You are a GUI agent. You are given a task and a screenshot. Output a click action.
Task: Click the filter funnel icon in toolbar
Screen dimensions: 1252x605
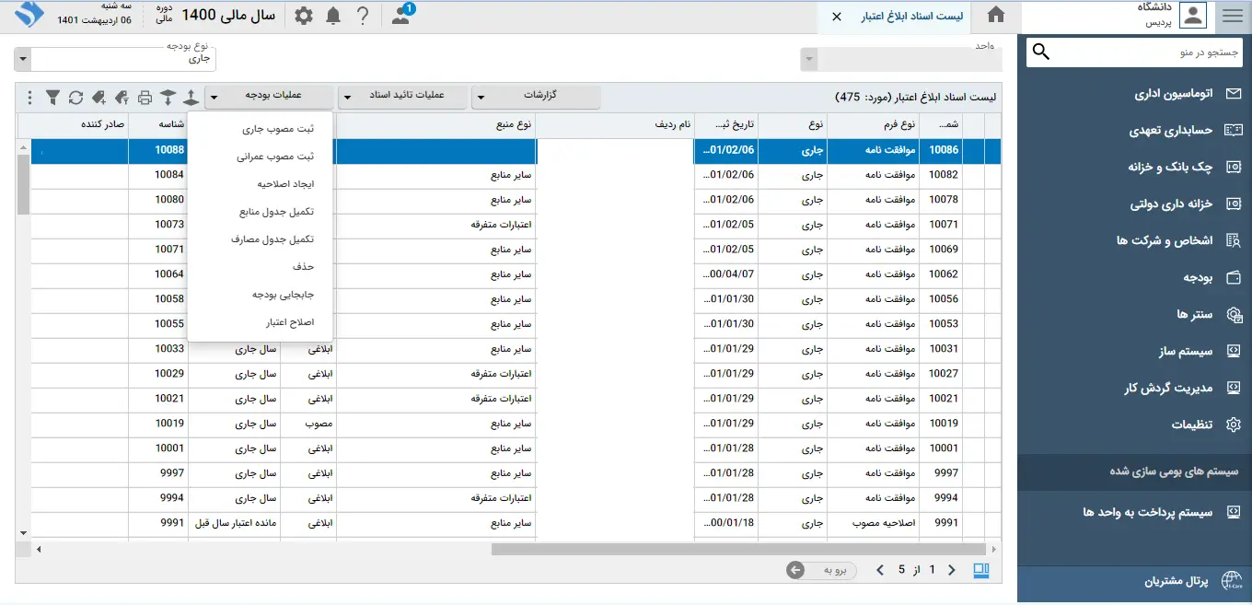(52, 97)
